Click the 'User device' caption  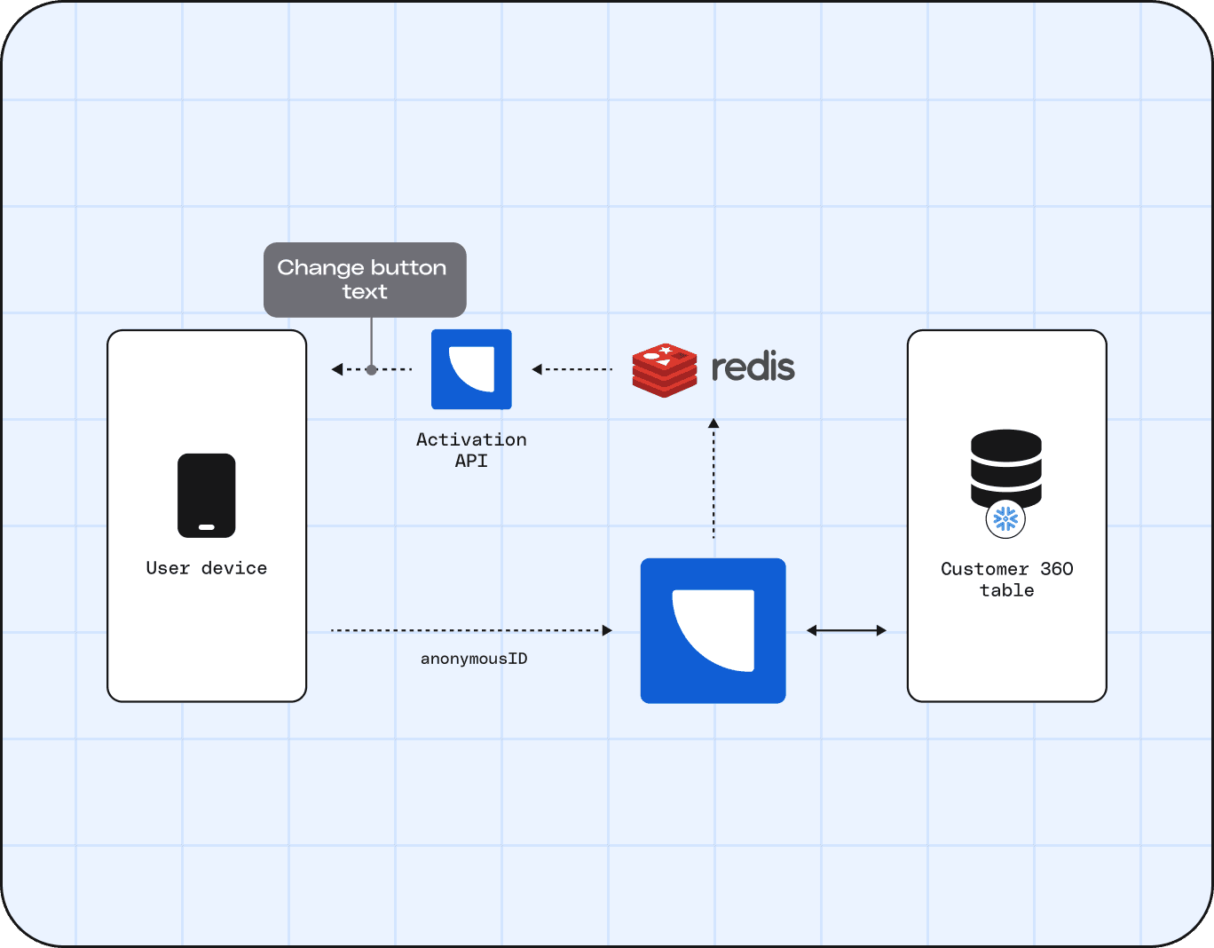pos(207,568)
